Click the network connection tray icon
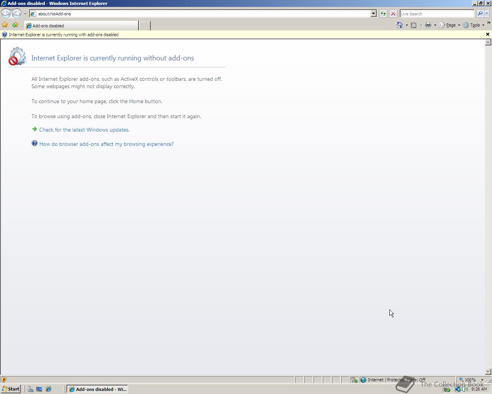Screen dimensions: 492x394 click(457, 389)
